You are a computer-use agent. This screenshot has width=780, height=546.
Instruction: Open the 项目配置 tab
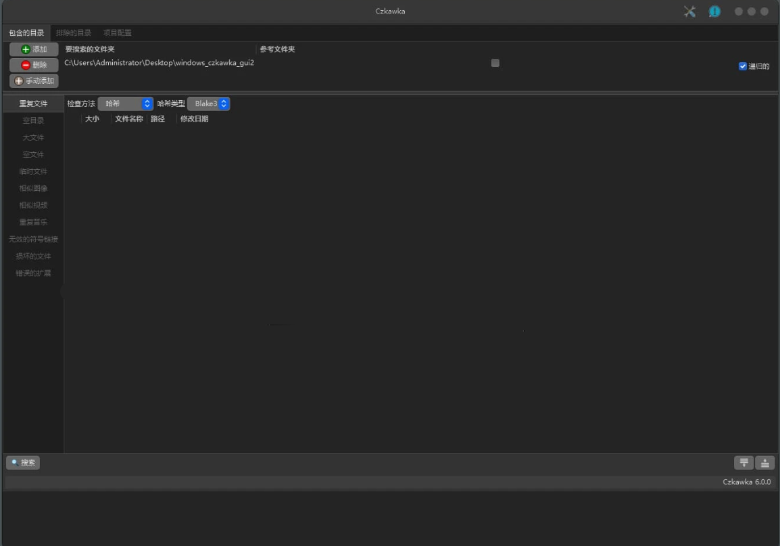click(118, 32)
